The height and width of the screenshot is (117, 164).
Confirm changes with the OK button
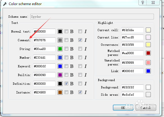123,107
